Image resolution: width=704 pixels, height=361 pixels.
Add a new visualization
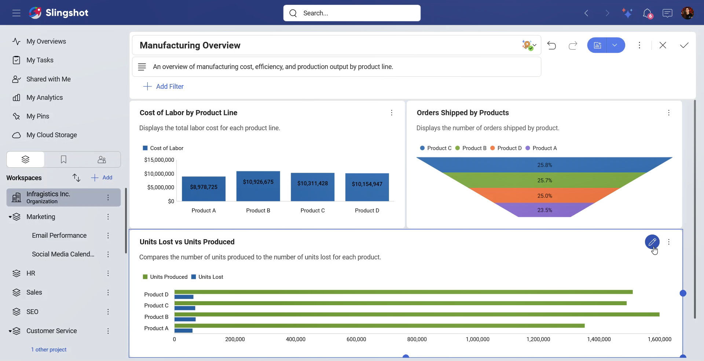pos(597,45)
